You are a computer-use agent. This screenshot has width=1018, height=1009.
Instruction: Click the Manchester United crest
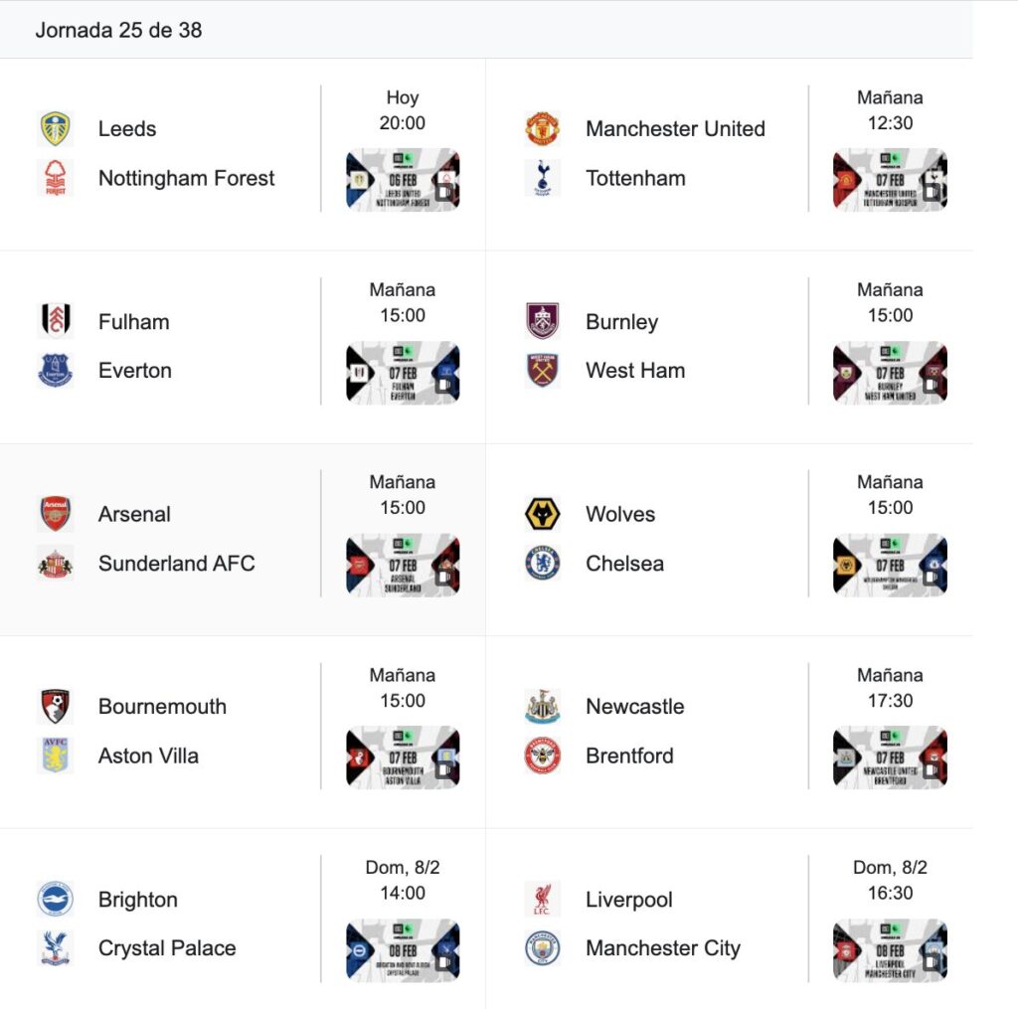[x=543, y=129]
